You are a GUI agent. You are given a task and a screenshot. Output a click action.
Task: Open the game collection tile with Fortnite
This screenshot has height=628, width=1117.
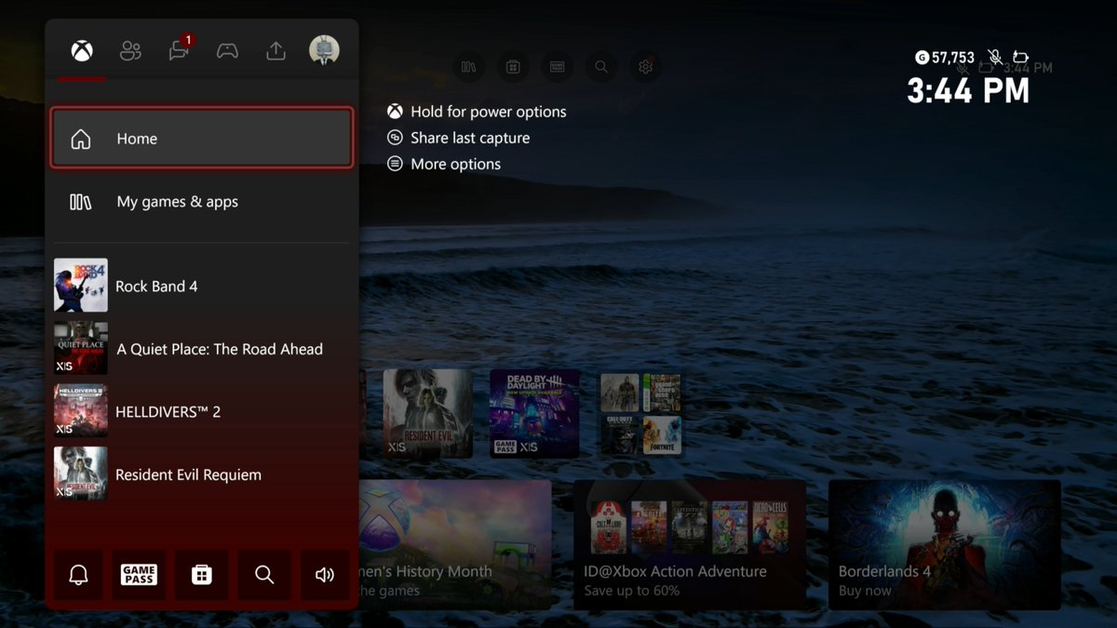click(641, 413)
